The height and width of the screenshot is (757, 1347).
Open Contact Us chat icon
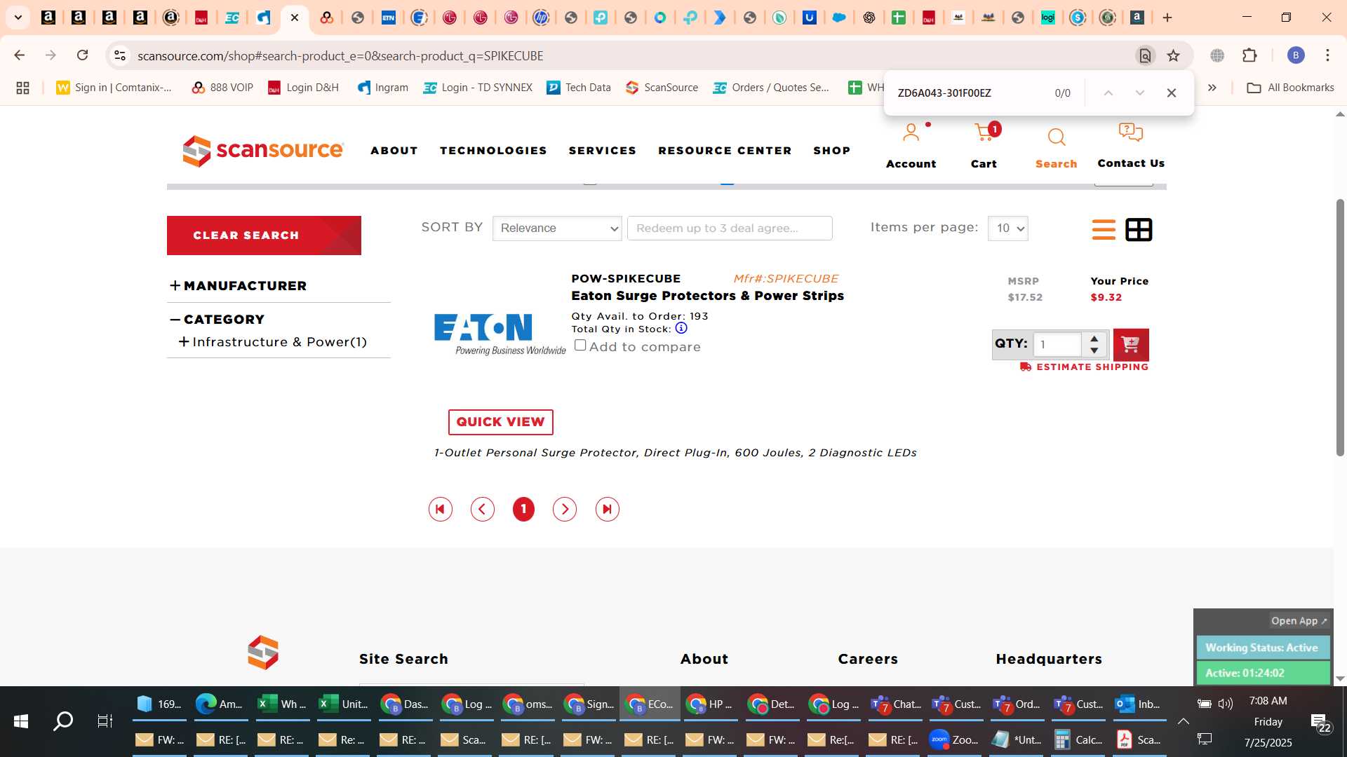1130,132
